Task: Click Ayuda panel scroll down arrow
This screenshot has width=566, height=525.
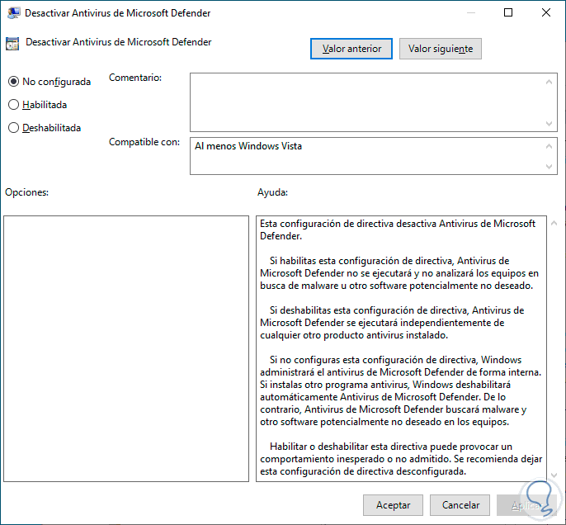Action: pyautogui.click(x=554, y=475)
